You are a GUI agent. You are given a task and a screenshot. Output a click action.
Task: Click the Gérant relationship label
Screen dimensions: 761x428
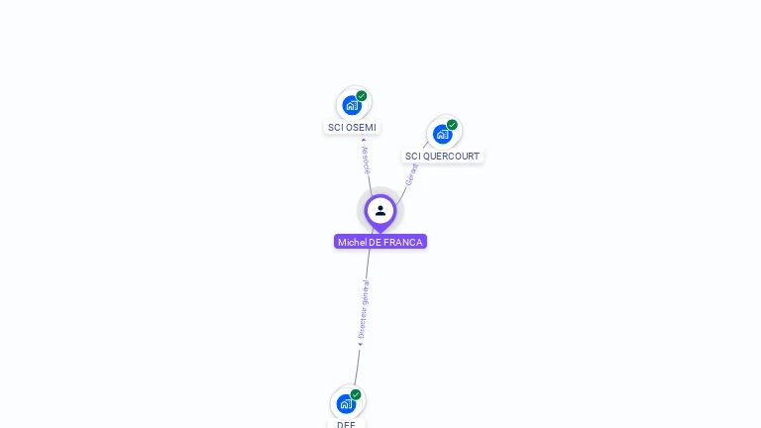pos(411,175)
